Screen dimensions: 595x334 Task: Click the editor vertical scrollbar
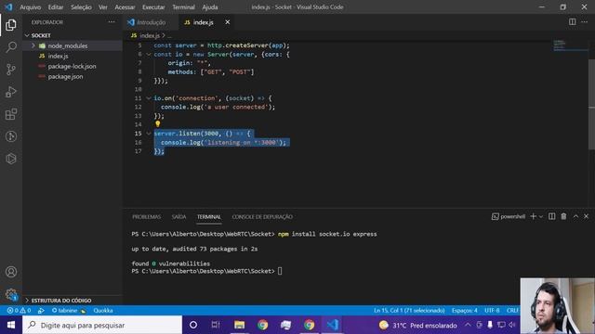coord(591,105)
